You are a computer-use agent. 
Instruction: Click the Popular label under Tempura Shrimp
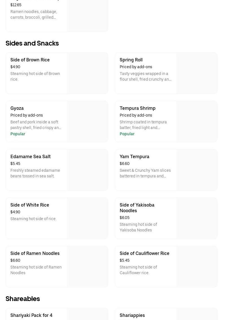[127, 134]
